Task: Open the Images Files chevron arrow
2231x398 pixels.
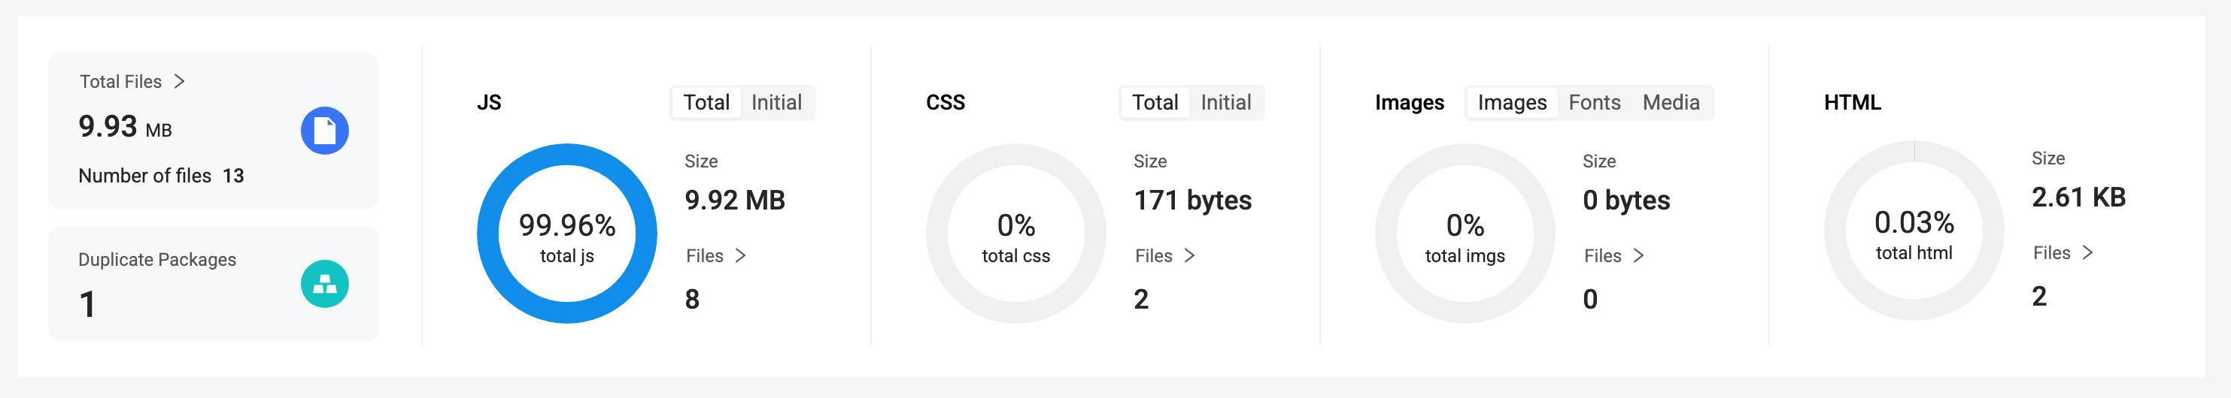Action: pyautogui.click(x=1638, y=256)
